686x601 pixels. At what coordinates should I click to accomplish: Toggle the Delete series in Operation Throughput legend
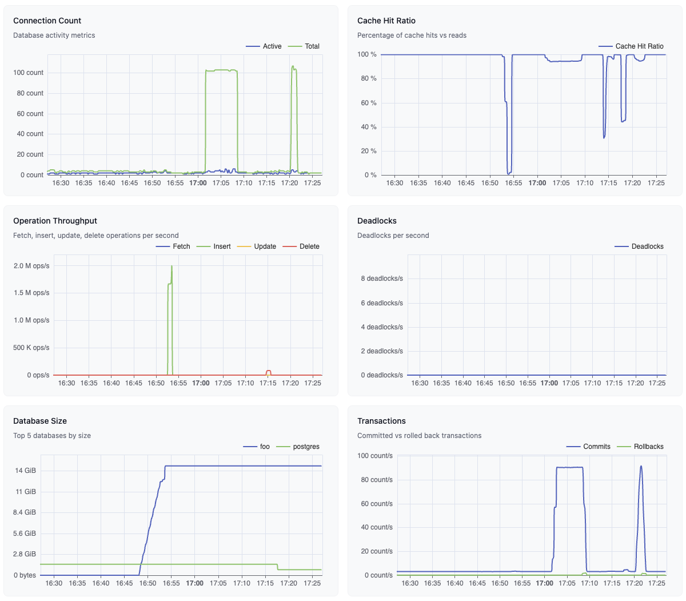(x=301, y=246)
